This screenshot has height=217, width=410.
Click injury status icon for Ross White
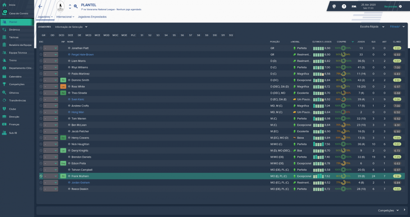point(63,86)
